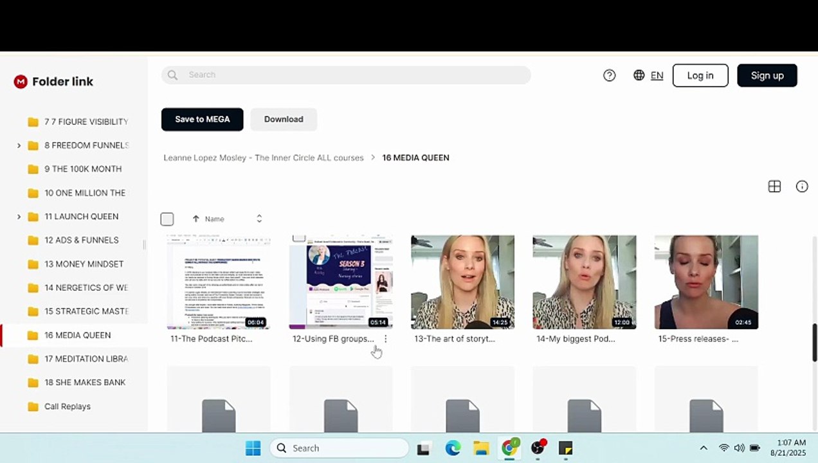This screenshot has width=818, height=463.
Task: Open the 12-Using FB groups video thumbnail
Action: pyautogui.click(x=340, y=282)
